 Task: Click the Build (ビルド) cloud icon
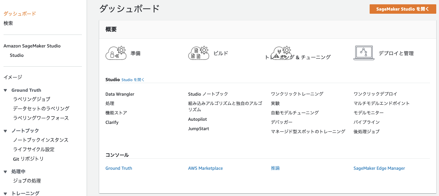[x=198, y=53]
